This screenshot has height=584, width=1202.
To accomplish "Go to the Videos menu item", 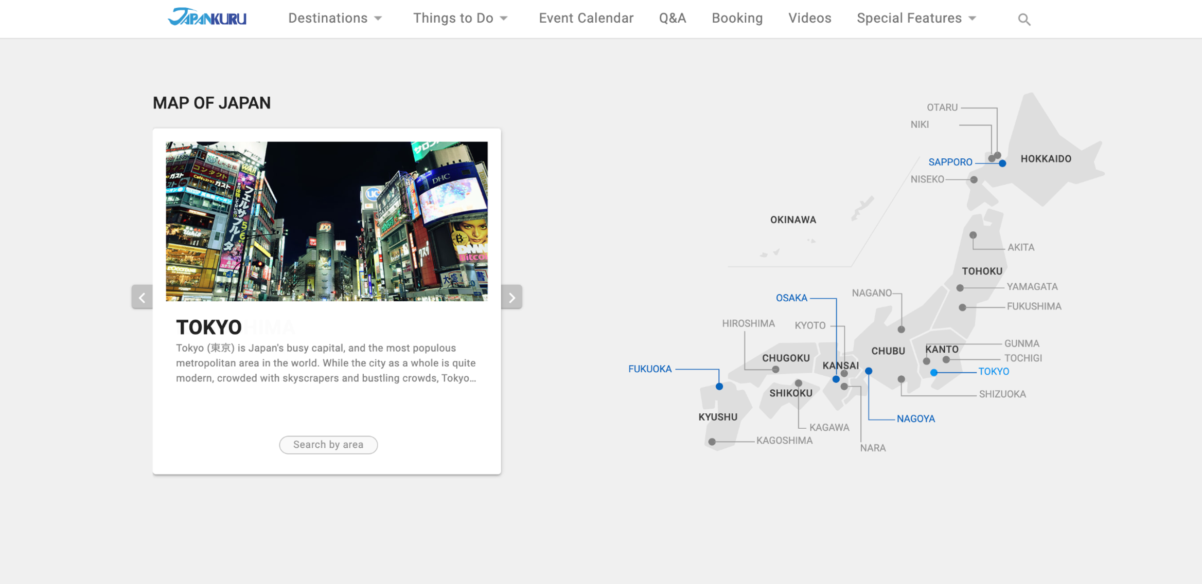I will pyautogui.click(x=809, y=19).
